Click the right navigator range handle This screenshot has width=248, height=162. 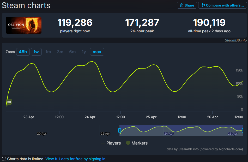click(243, 130)
